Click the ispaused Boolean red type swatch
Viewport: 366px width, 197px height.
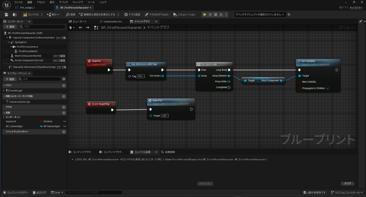[x=41, y=121]
